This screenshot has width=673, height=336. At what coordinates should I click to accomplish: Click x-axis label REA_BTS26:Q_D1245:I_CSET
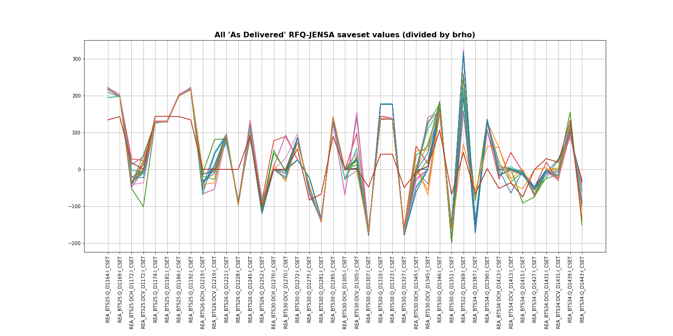(250, 289)
